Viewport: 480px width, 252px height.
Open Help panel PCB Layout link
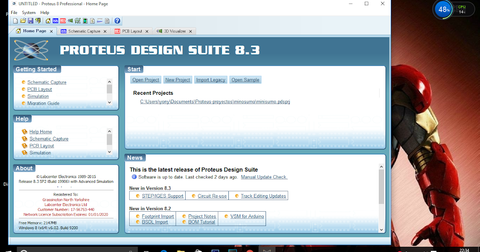[x=42, y=146]
